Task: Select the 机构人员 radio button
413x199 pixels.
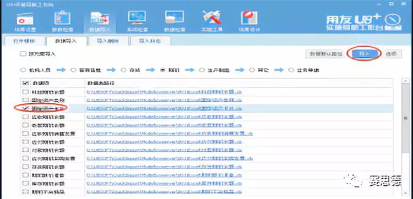Action: (23, 70)
